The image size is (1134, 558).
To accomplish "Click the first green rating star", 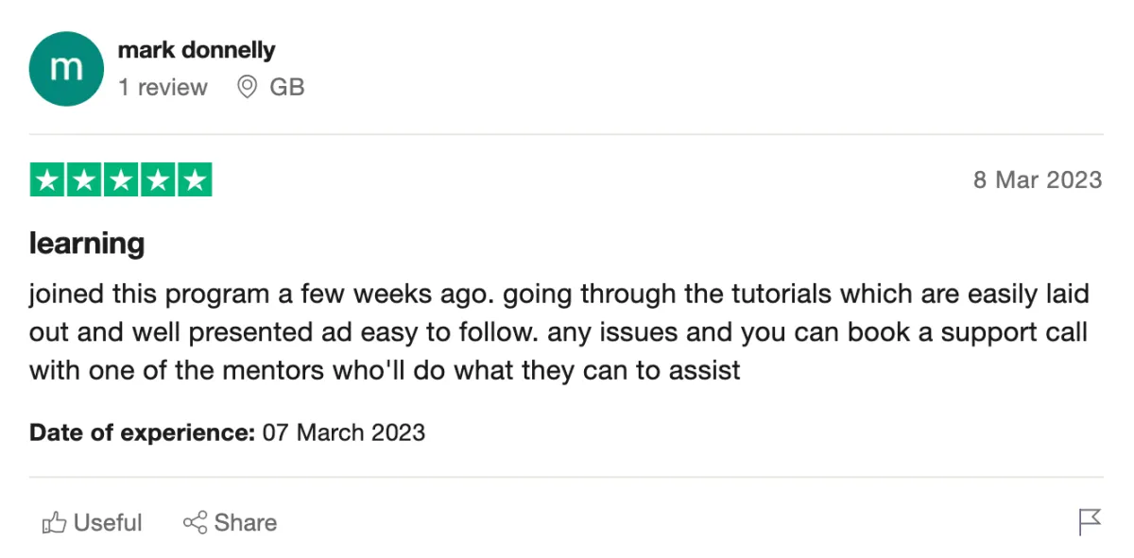I will click(x=47, y=179).
